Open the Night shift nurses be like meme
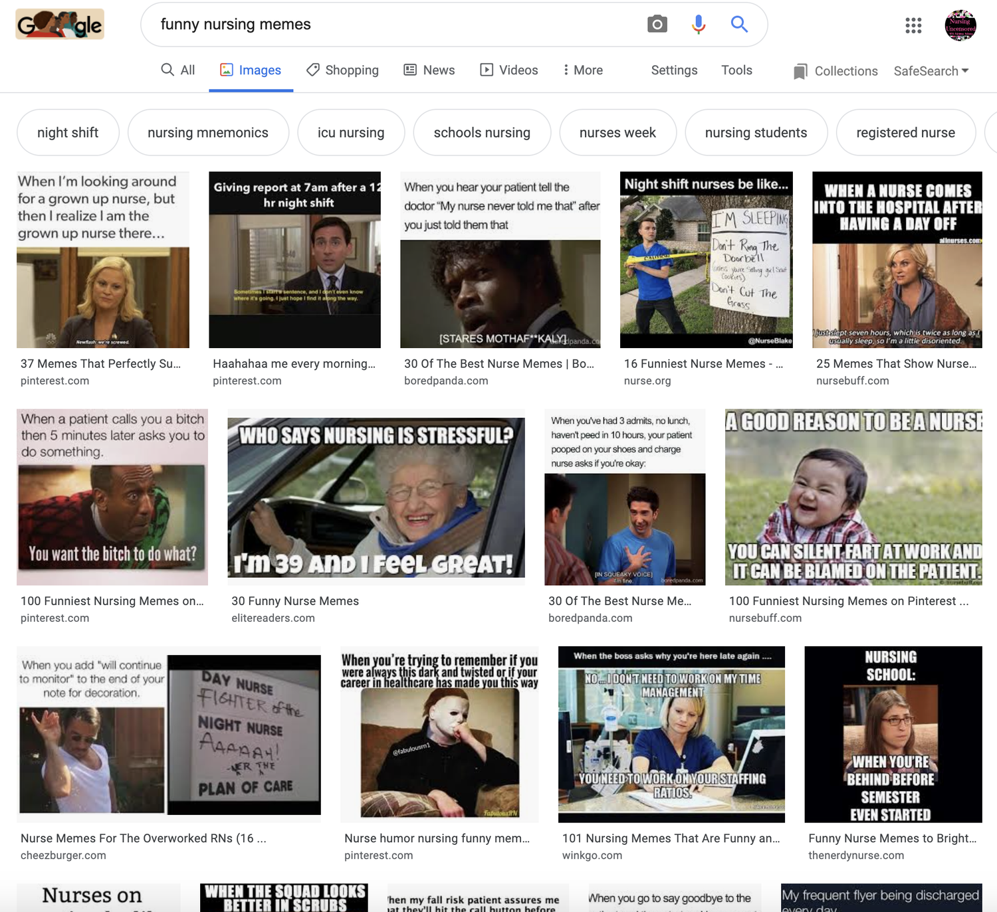The width and height of the screenshot is (997, 912). (707, 260)
